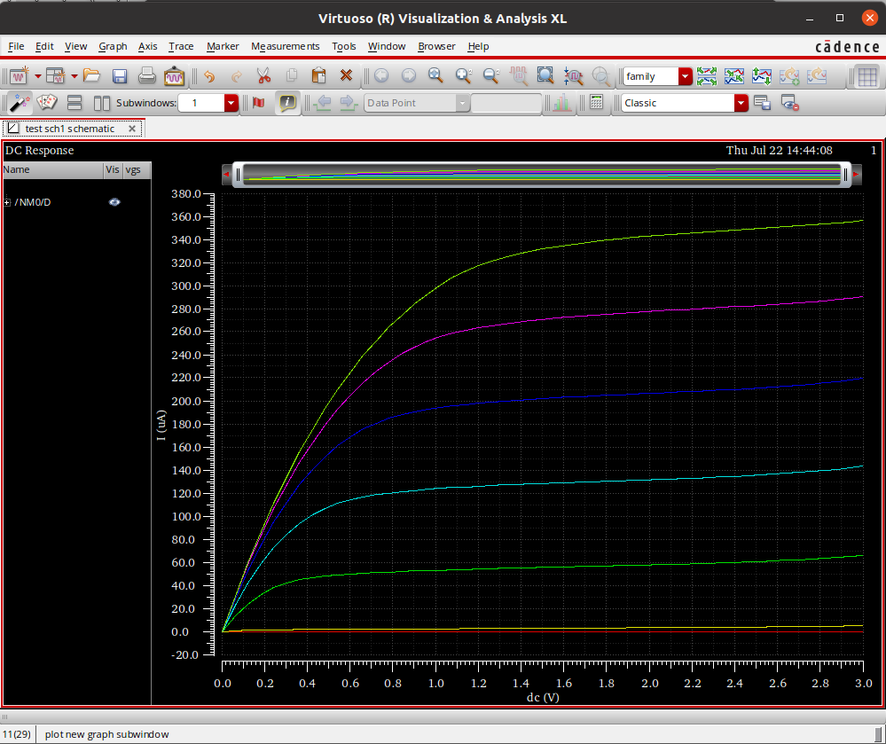Save the graph using floppy icon
Viewport: 886px width, 744px height.
pos(119,75)
